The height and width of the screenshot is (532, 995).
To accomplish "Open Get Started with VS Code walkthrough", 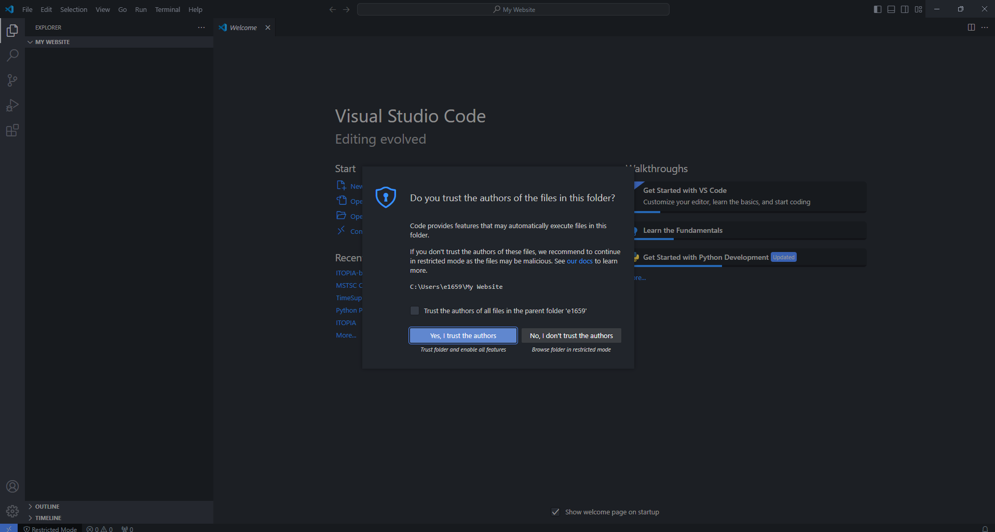I will 750,197.
